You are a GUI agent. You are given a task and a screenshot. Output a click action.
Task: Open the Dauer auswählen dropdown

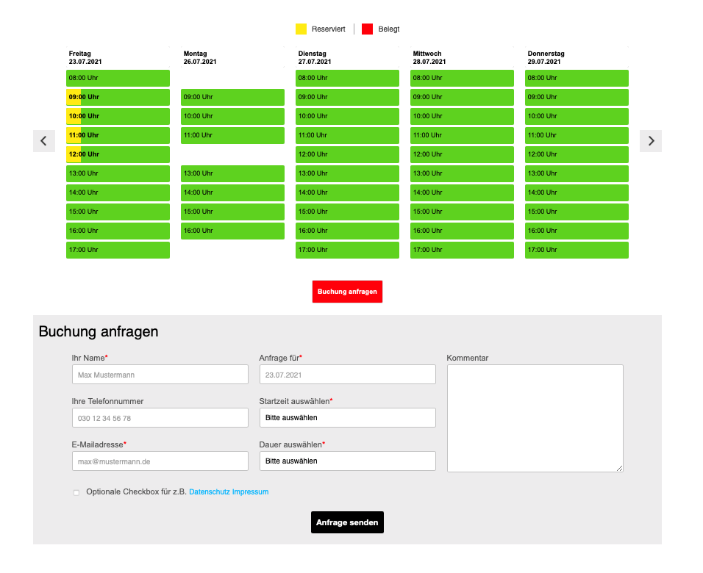click(x=347, y=461)
